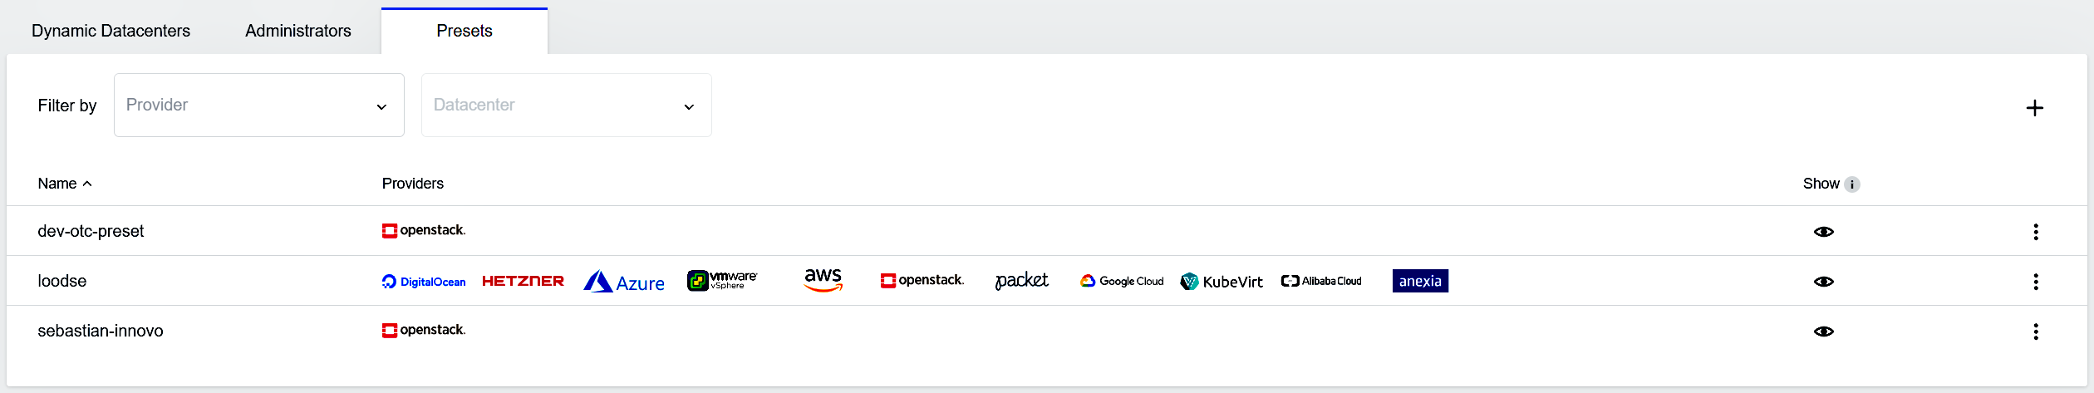Click the AWS logo in loodse row

823,280
